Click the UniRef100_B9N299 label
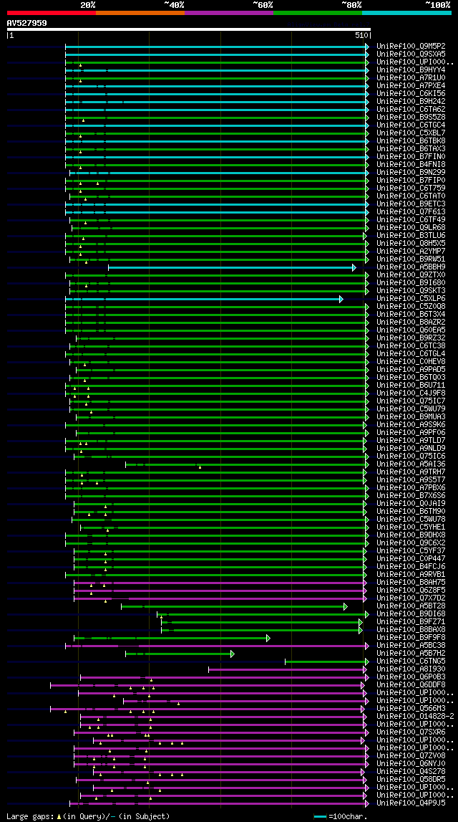Viewport: 458px width, 822px height. (x=411, y=173)
